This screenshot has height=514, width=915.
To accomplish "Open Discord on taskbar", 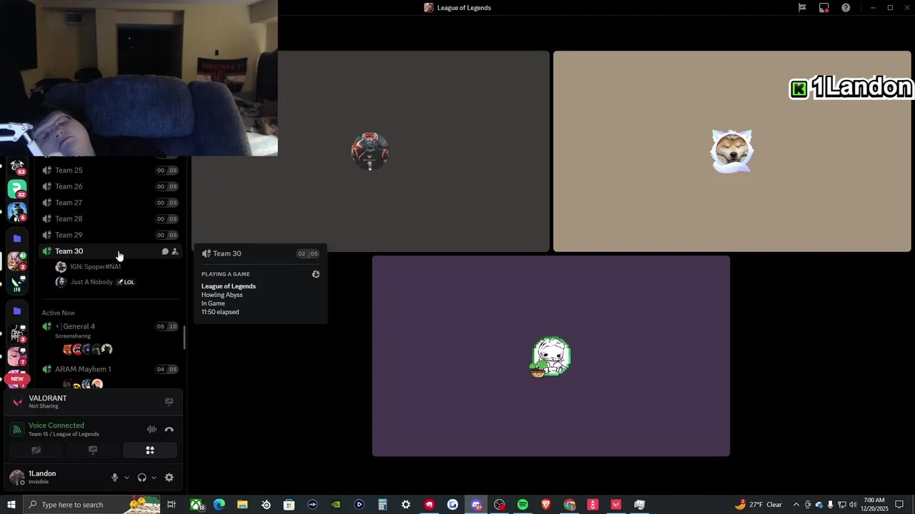I will 476,505.
